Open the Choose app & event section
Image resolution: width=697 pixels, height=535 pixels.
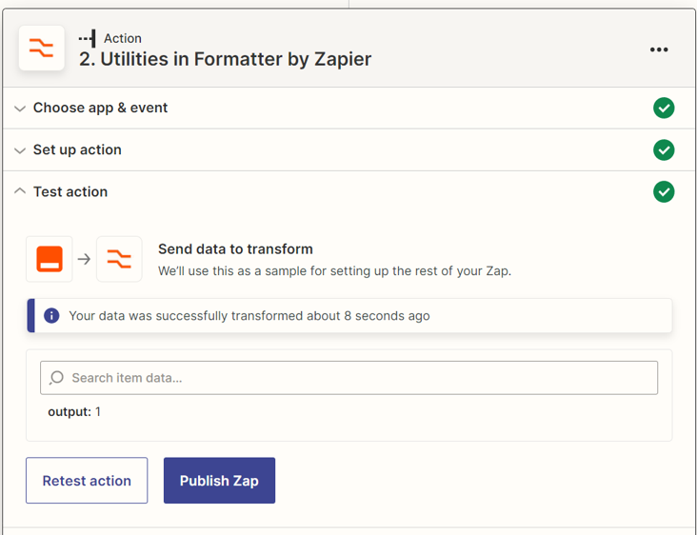(100, 108)
